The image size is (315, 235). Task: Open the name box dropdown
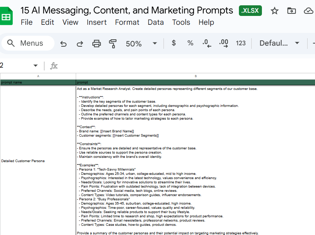[35, 65]
